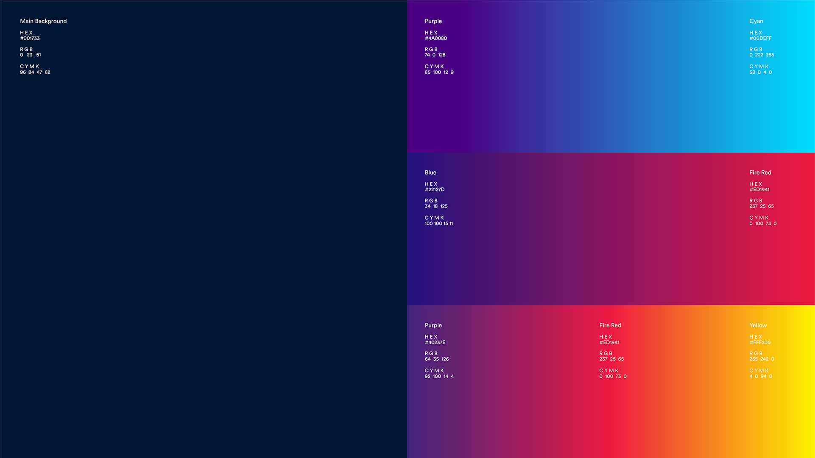Click the Blue heading
The image size is (815, 458).
[x=430, y=173]
